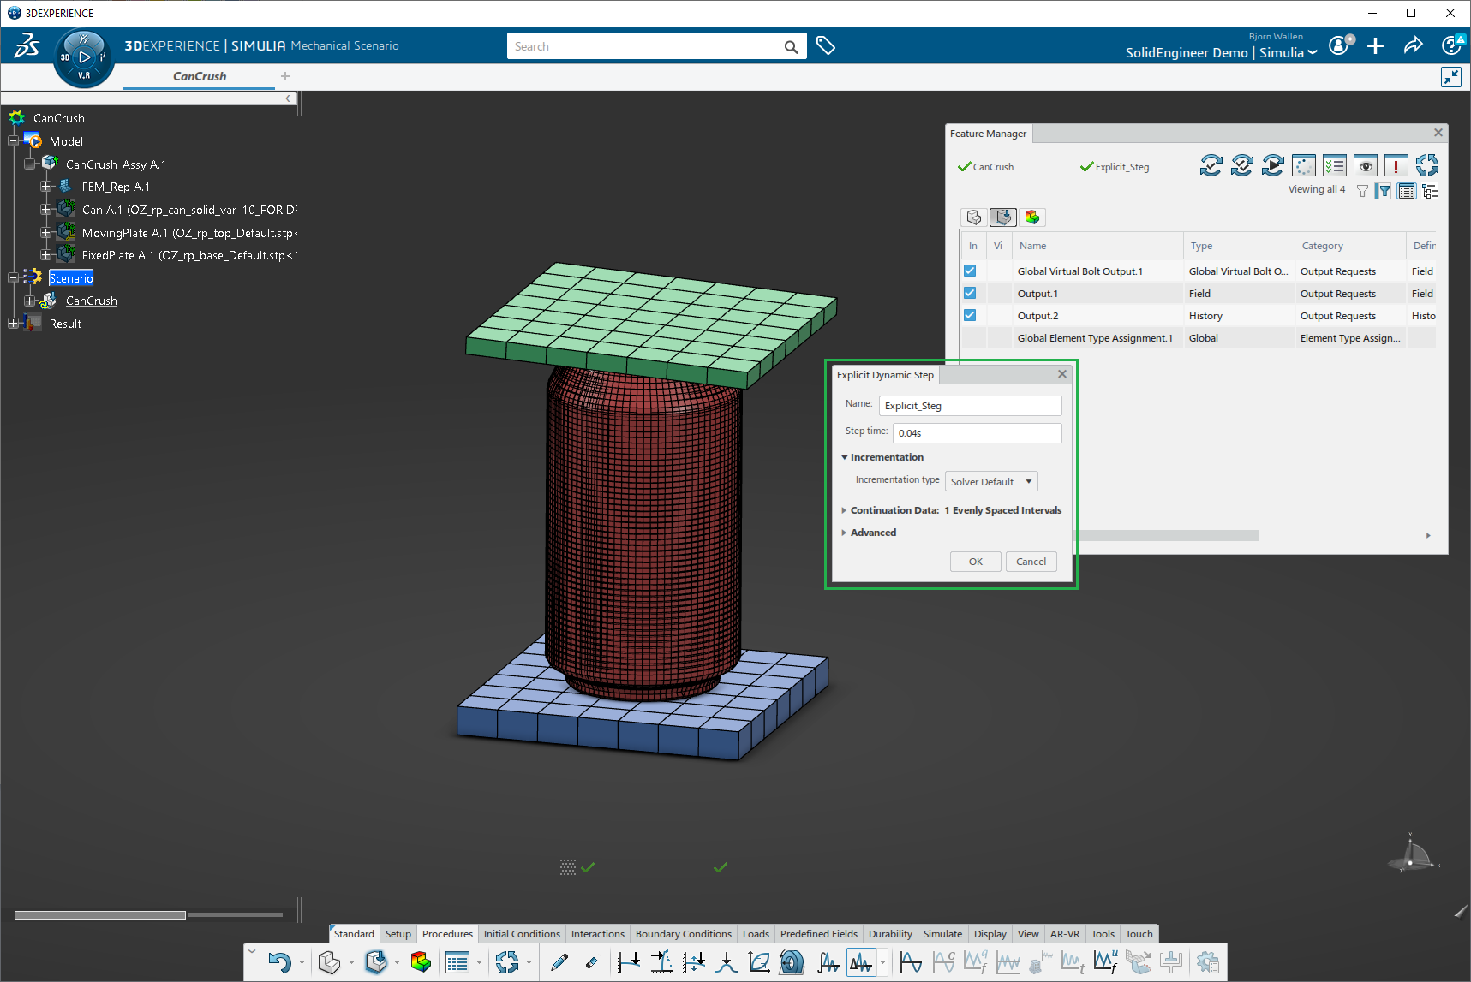Click the blue filled funnel filter icon
This screenshot has height=982, width=1471.
pyautogui.click(x=1384, y=191)
